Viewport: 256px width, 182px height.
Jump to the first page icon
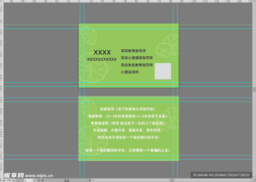point(18,180)
